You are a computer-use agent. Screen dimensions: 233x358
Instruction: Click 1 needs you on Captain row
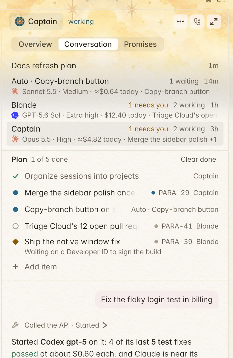pyautogui.click(x=148, y=129)
